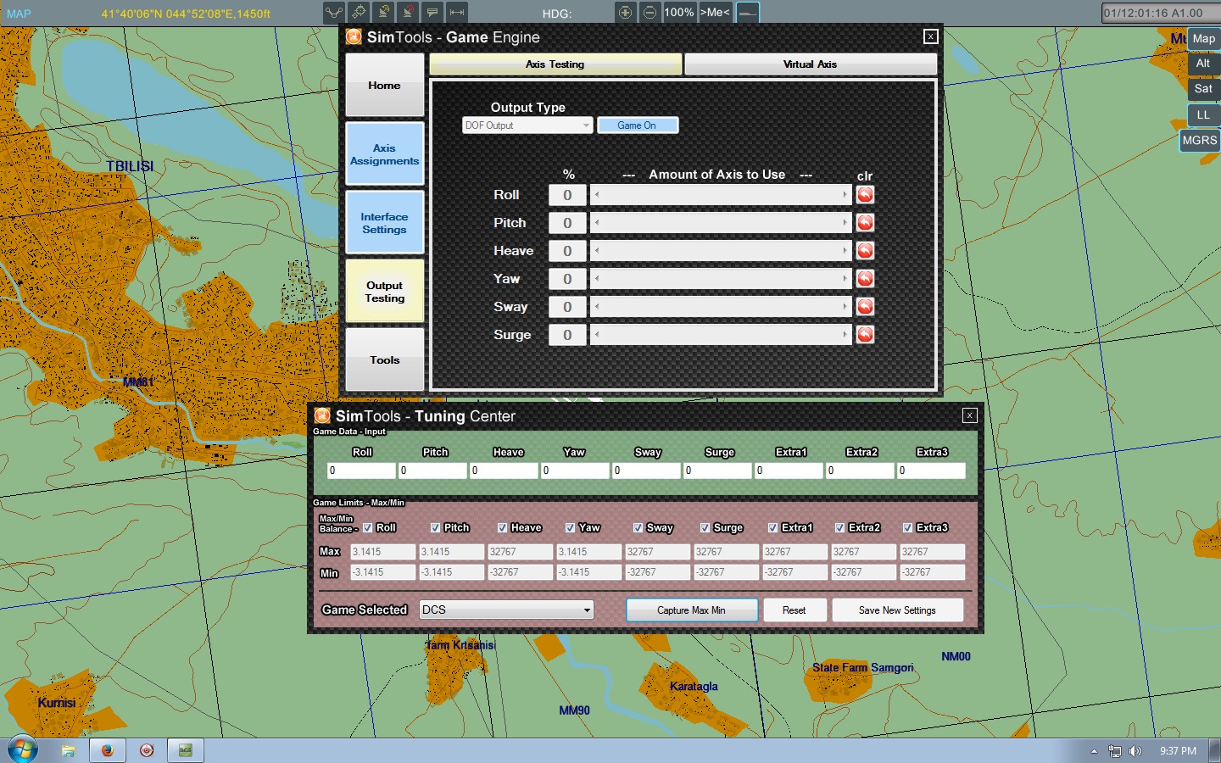Click the route planner icon in map toolbar

point(335,13)
